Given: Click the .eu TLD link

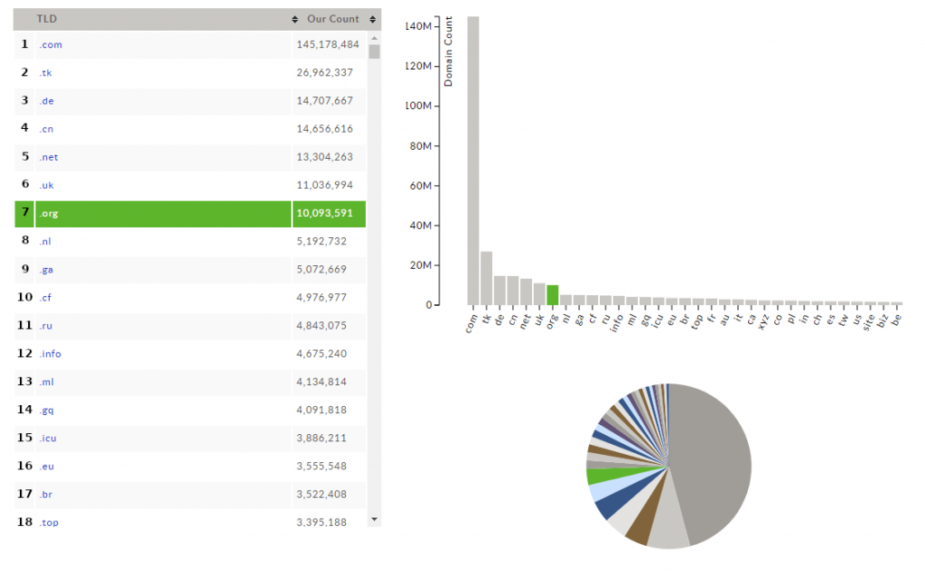Looking at the screenshot, I should pos(47,467).
